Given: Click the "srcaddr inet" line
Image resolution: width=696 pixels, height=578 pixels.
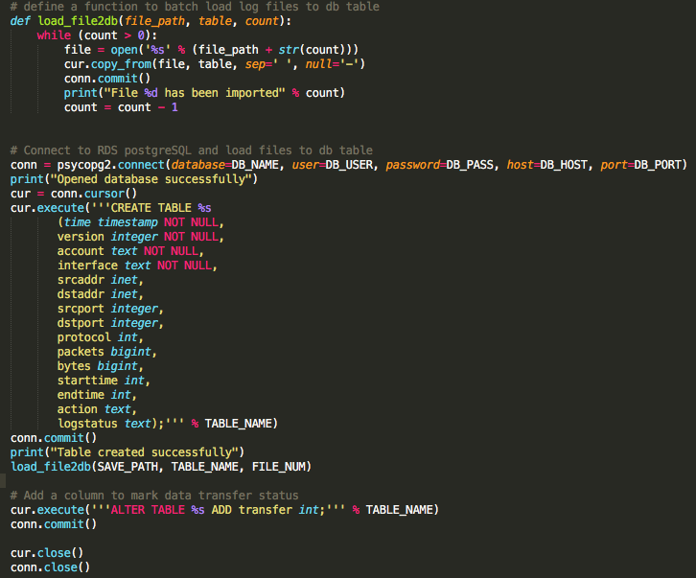Looking at the screenshot, I should point(101,280).
